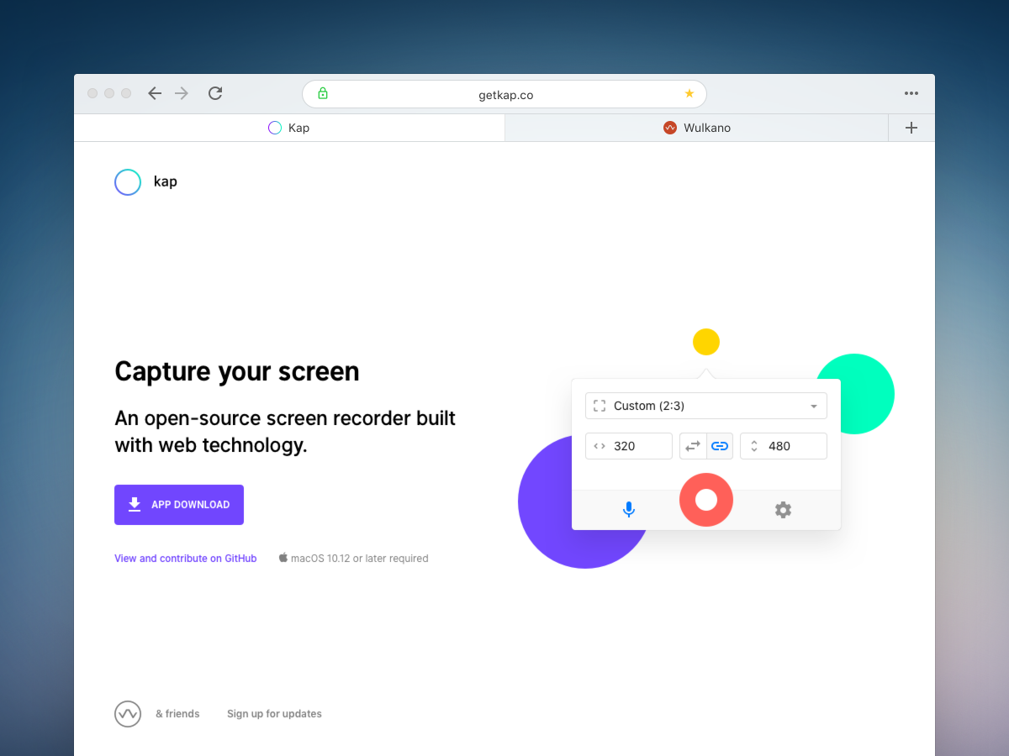This screenshot has height=756, width=1009.
Task: Click the yellow menu bar dot above panel
Action: tap(706, 342)
